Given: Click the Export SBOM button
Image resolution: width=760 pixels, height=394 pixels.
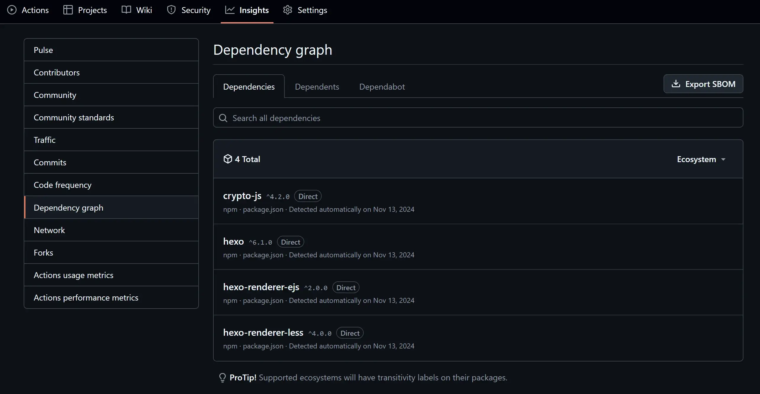Looking at the screenshot, I should click(x=703, y=84).
